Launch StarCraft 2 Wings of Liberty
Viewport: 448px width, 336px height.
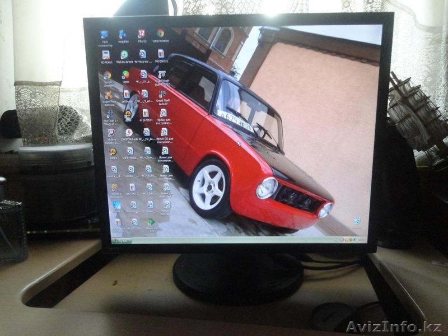(x=110, y=114)
